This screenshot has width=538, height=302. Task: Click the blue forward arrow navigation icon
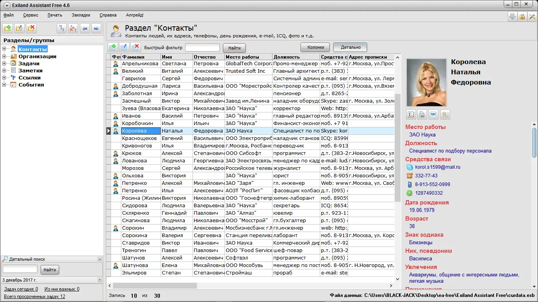click(96, 28)
